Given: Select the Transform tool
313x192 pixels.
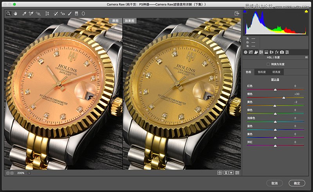Looking at the screenshot, I should pos(47,13).
